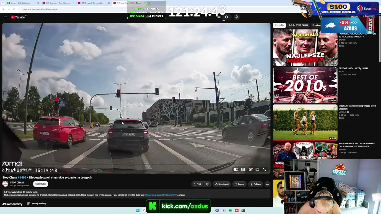This screenshot has height=214, width=381.
Task: Subscribe to STOP CHAM with Subskrybuj
Action: [x=40, y=184]
